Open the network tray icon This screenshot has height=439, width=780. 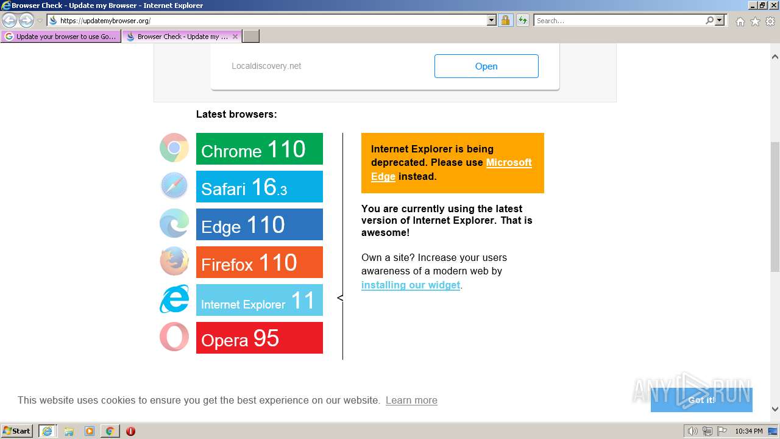(707, 431)
